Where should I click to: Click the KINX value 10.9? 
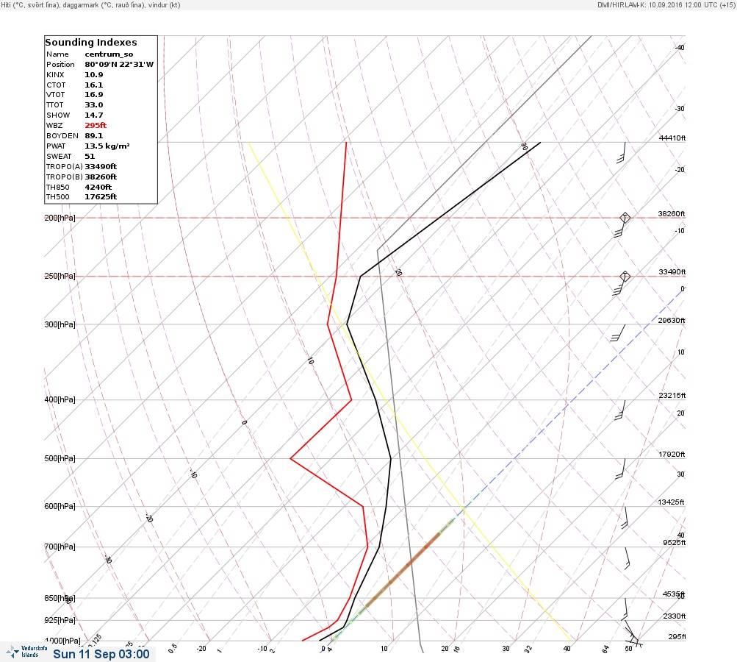(x=94, y=75)
